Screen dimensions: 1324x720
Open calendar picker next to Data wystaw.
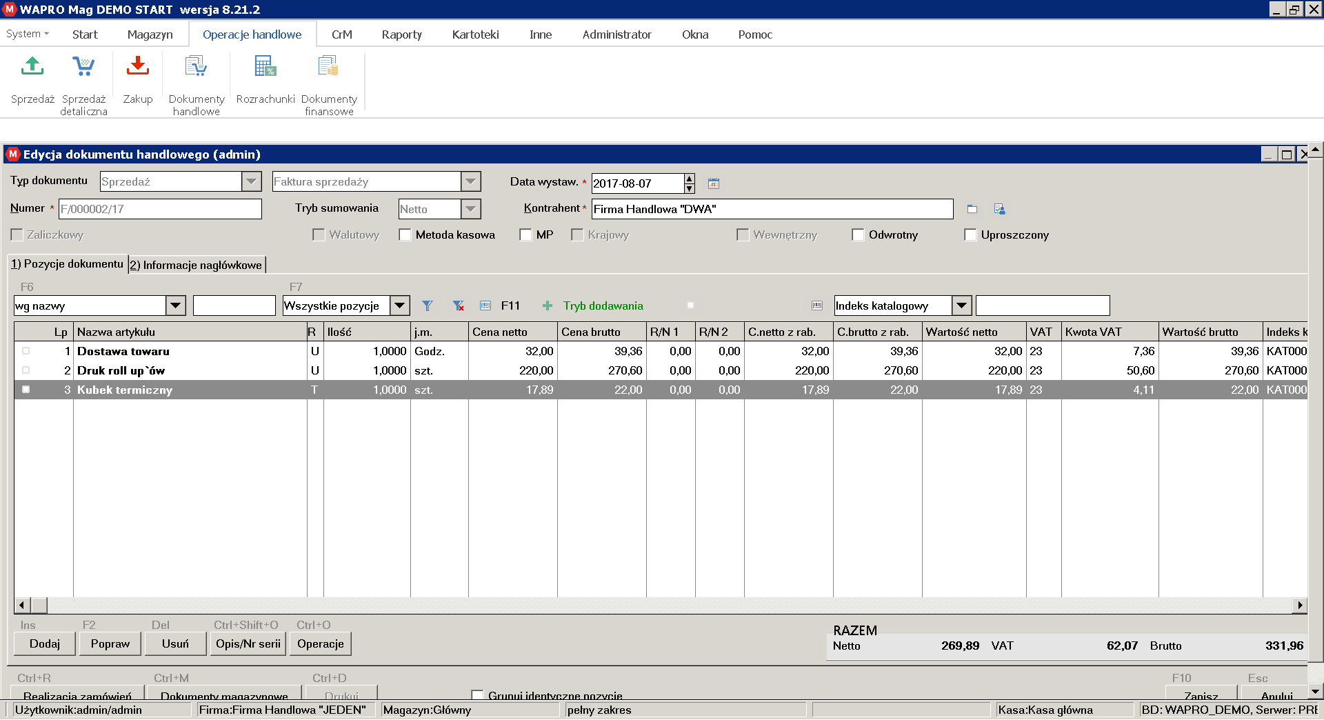click(714, 183)
